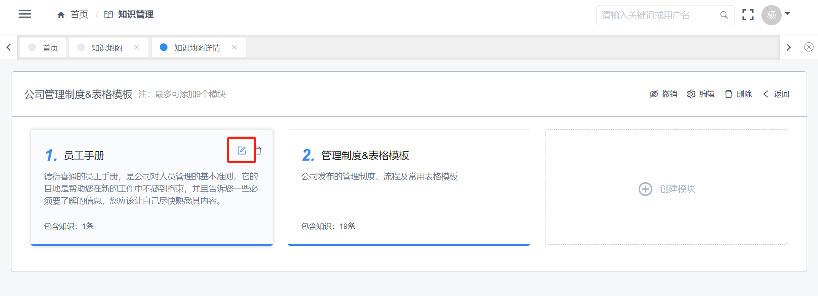Click the search magnifier icon
The width and height of the screenshot is (818, 296).
(724, 15)
